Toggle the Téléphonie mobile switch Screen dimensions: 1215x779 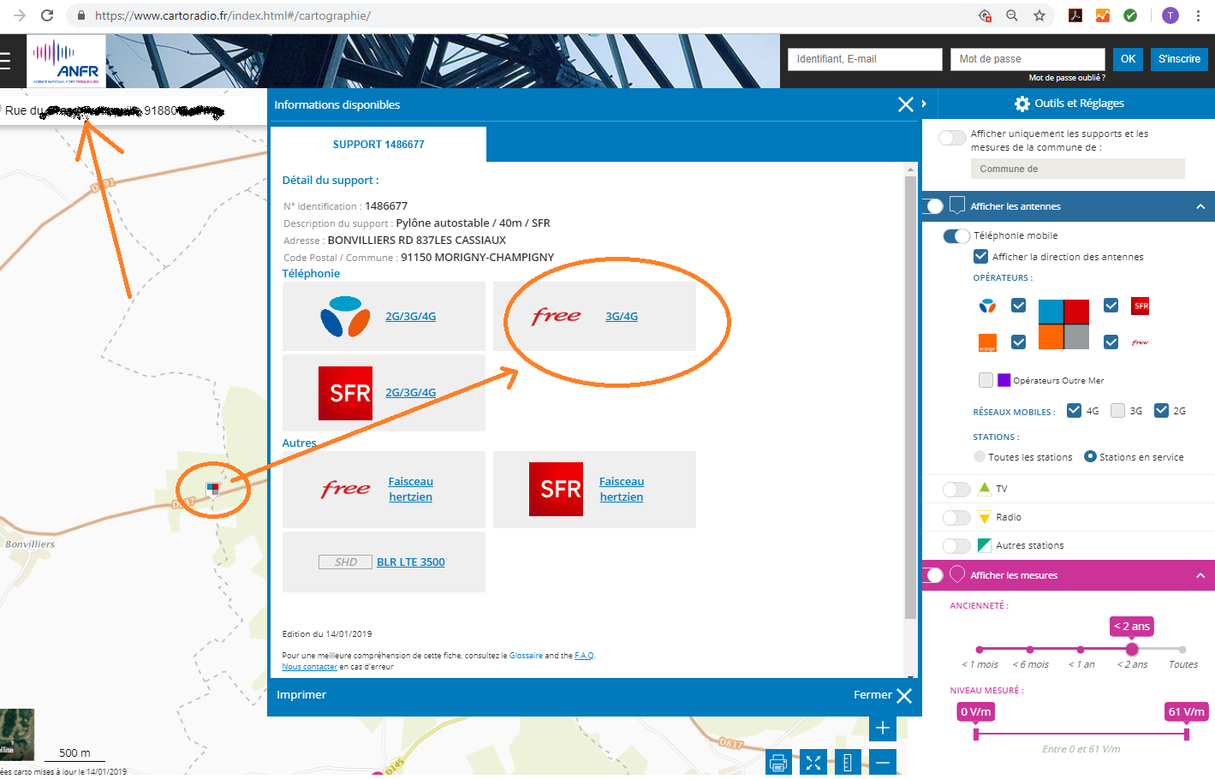[956, 235]
